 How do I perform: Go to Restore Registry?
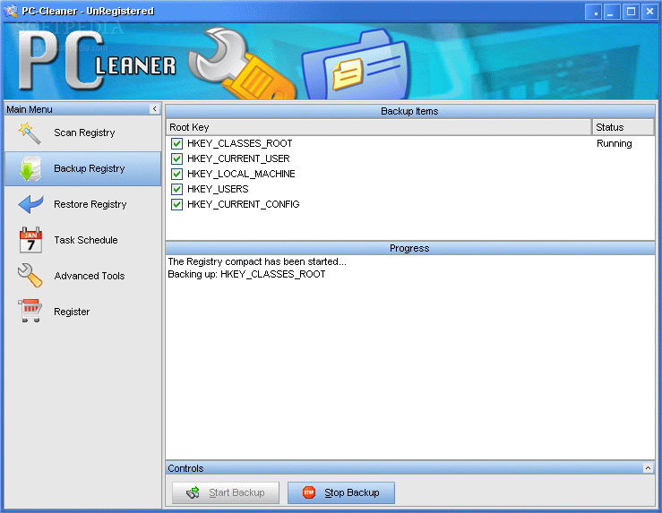click(82, 204)
